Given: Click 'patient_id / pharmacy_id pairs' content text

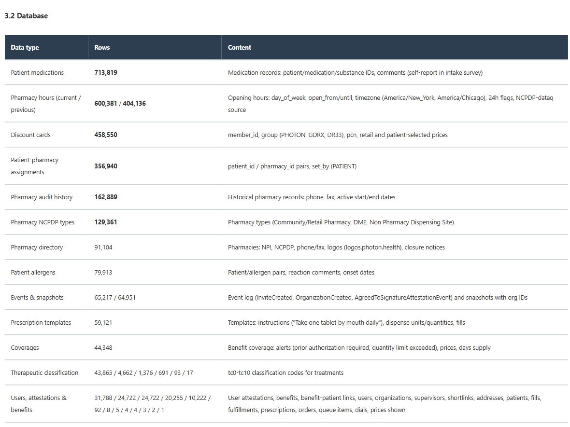Looking at the screenshot, I should tap(292, 166).
